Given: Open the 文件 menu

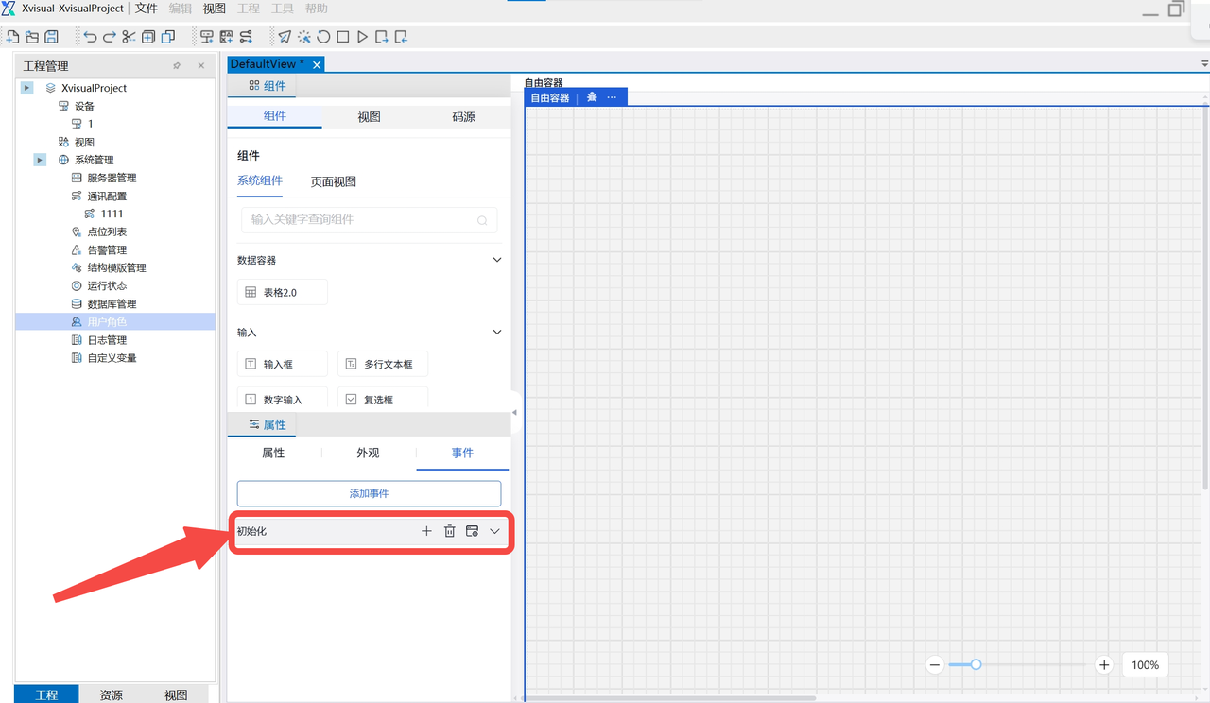Looking at the screenshot, I should (x=147, y=9).
